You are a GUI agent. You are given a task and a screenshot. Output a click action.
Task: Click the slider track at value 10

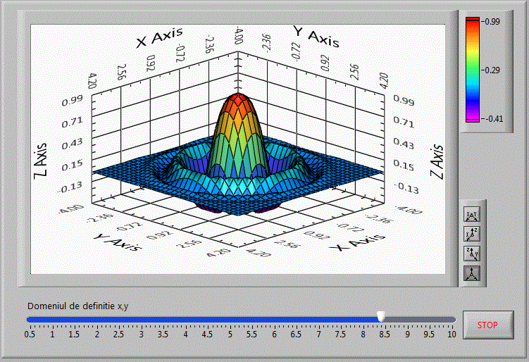pyautogui.click(x=453, y=320)
